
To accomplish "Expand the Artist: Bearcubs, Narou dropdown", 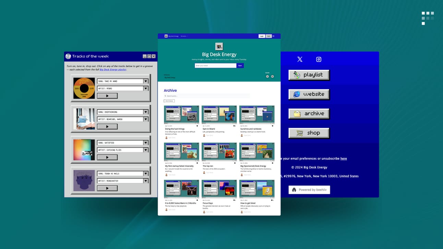I will click(145, 119).
